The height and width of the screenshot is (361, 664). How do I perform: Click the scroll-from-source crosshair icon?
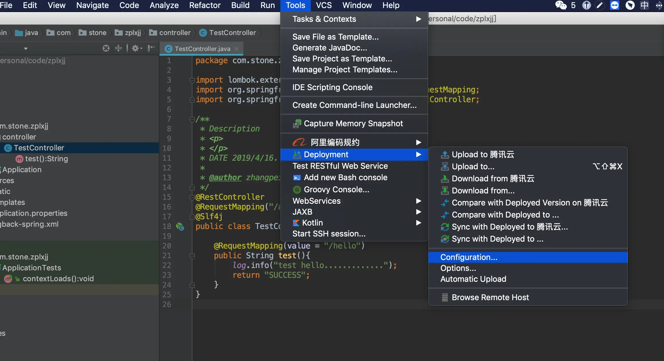pos(106,48)
